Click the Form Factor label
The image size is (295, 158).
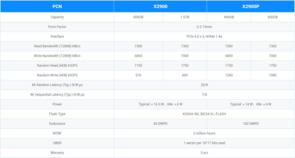click(x=57, y=27)
